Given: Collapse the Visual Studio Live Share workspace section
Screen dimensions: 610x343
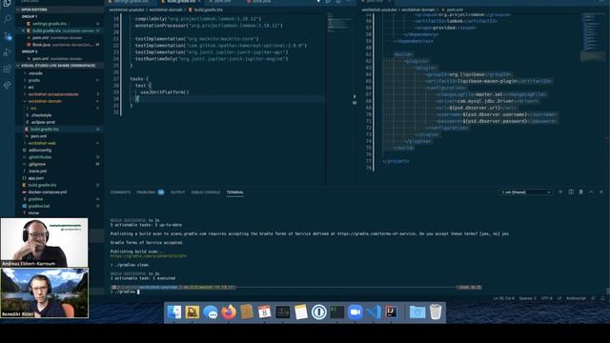Looking at the screenshot, I should pos(58,66).
